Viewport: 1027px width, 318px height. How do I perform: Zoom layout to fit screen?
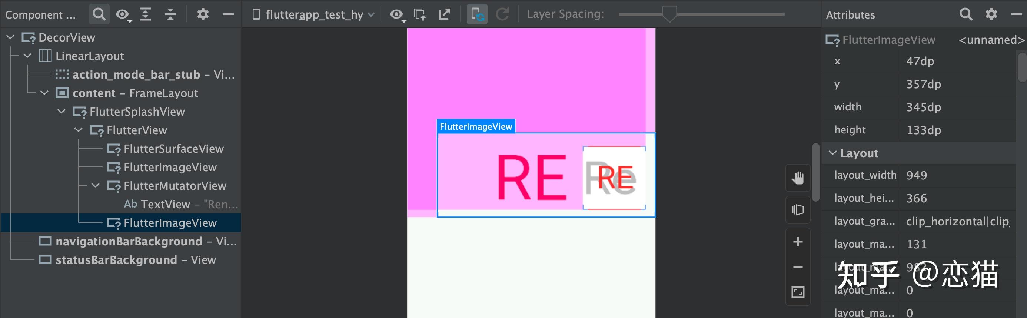[x=798, y=292]
